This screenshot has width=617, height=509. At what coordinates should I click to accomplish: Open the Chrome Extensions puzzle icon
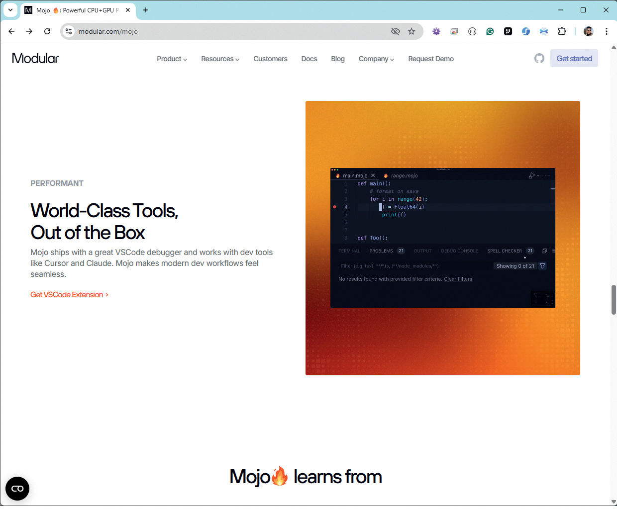[562, 31]
